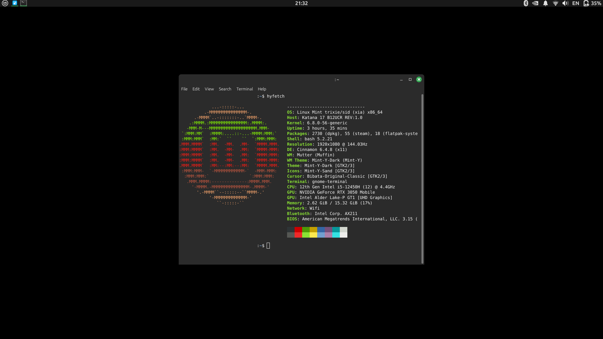This screenshot has height=339, width=603.
Task: Open the File menu in terminal
Action: pos(184,89)
